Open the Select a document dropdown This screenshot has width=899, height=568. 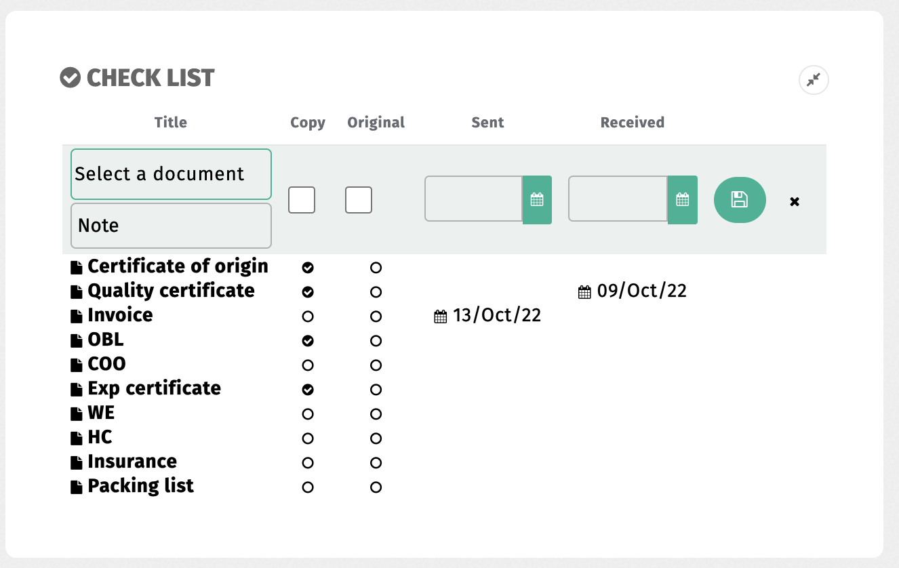pyautogui.click(x=171, y=174)
